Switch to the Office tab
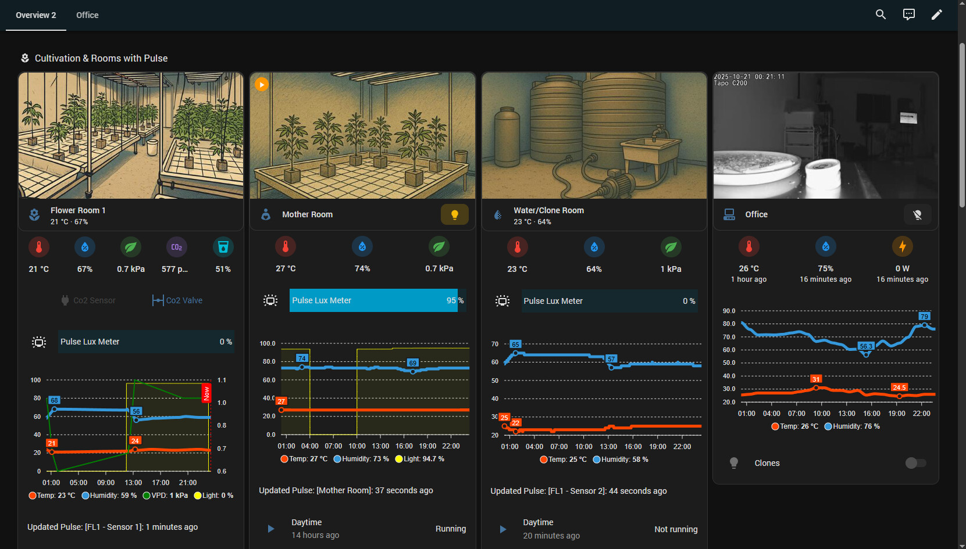Viewport: 966px width, 549px height. pyautogui.click(x=87, y=15)
